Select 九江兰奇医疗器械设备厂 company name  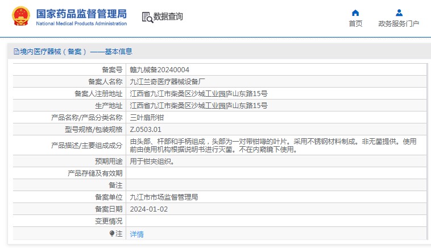click(167, 82)
